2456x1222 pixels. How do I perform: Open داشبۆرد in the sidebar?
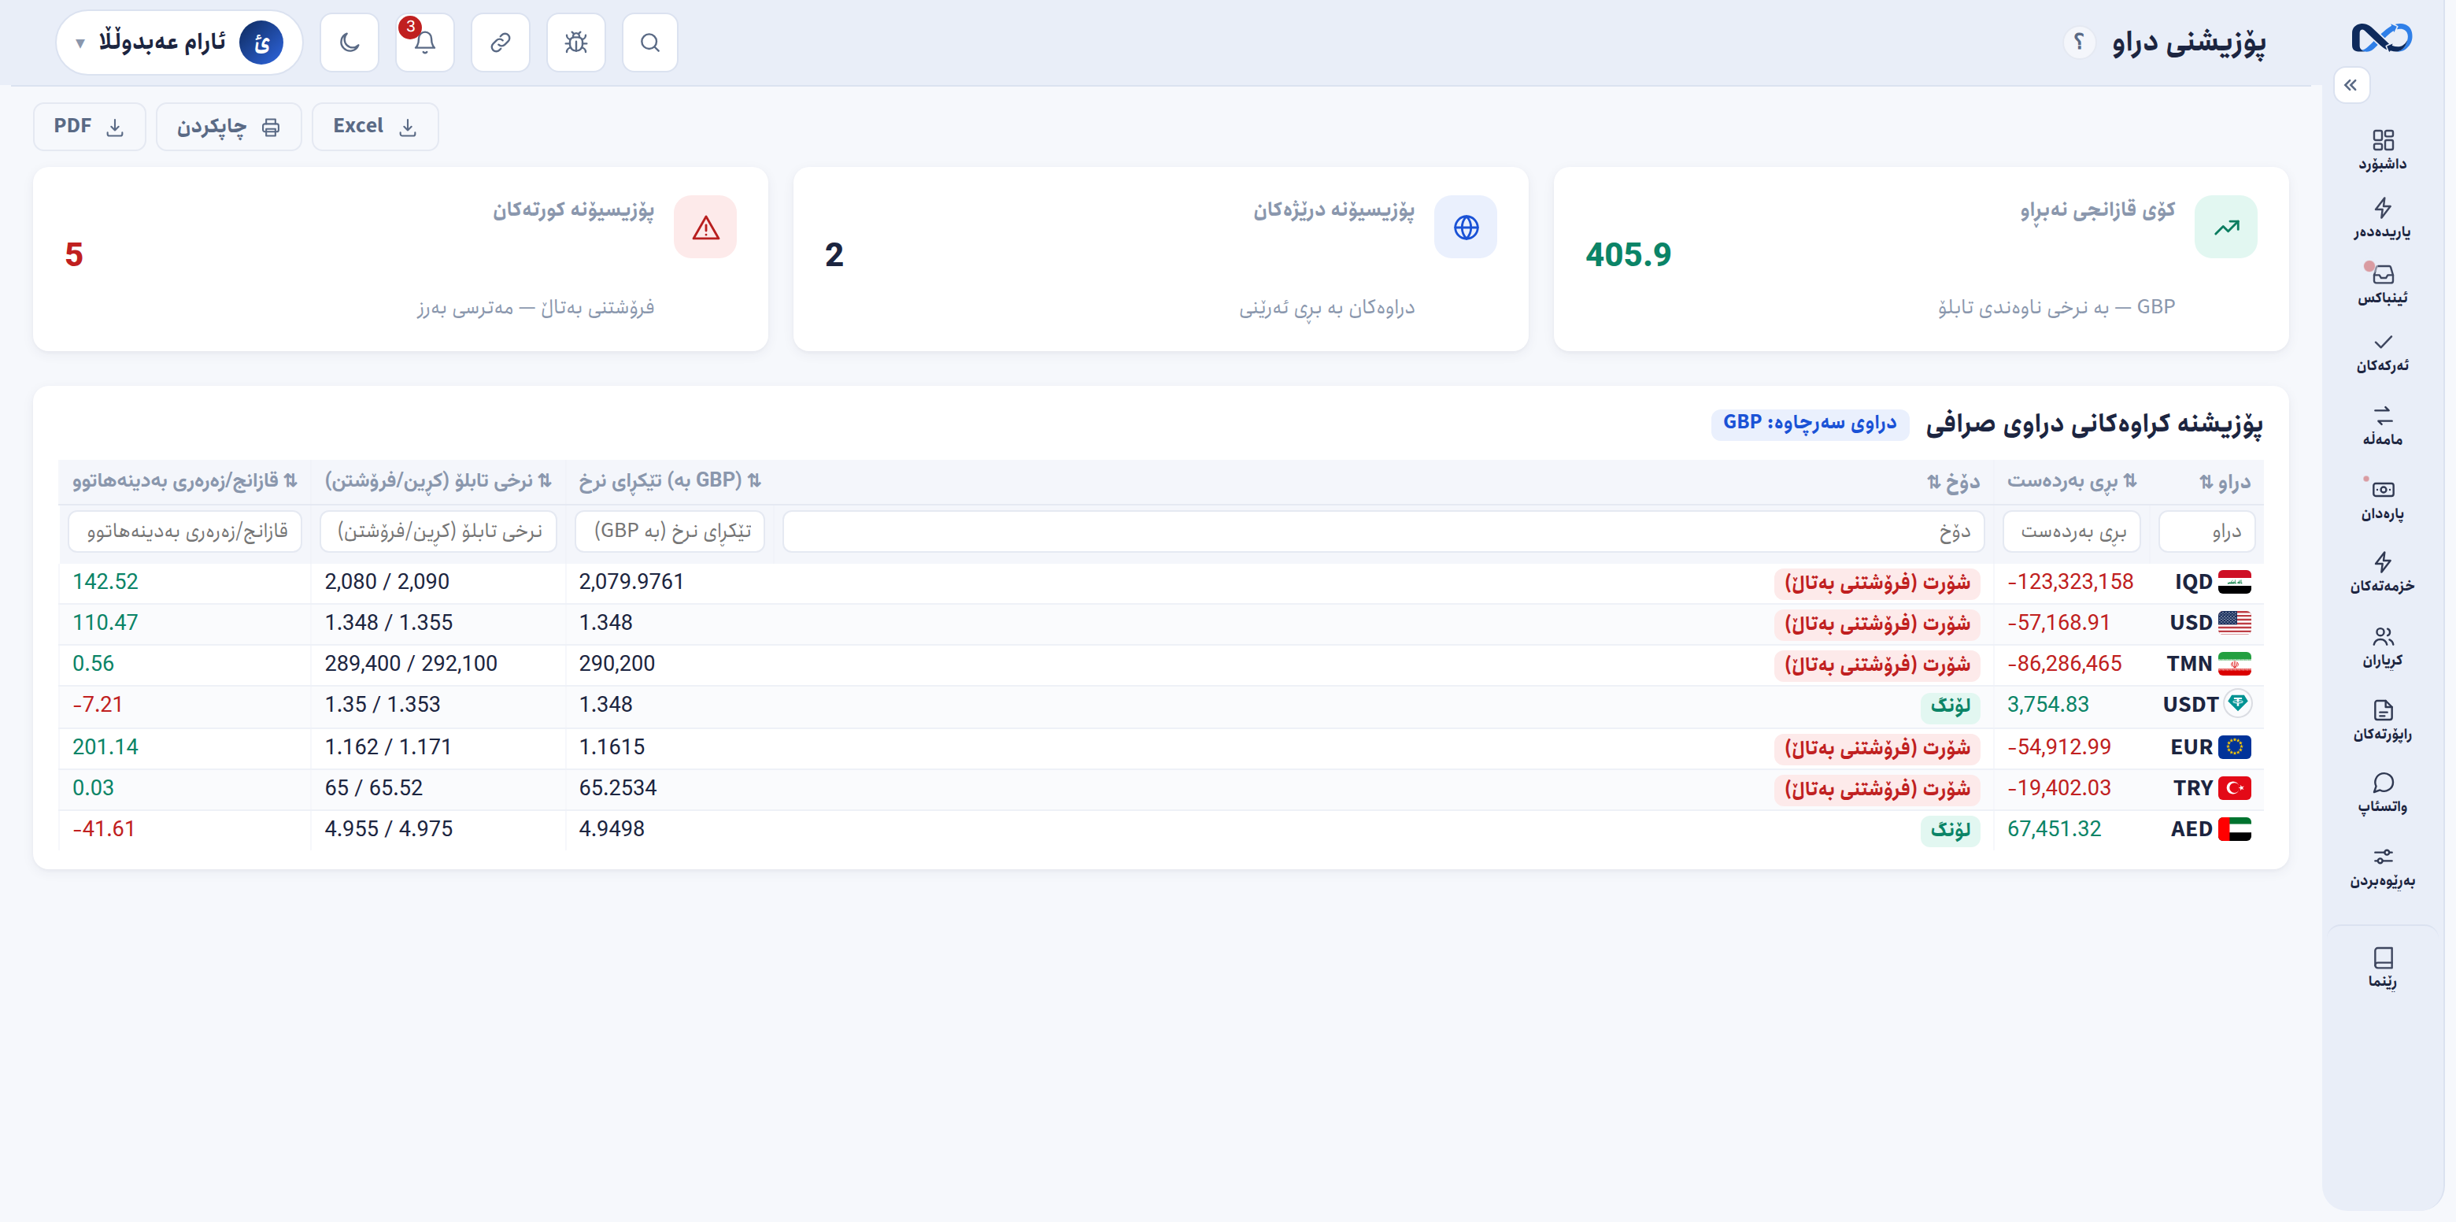2382,150
